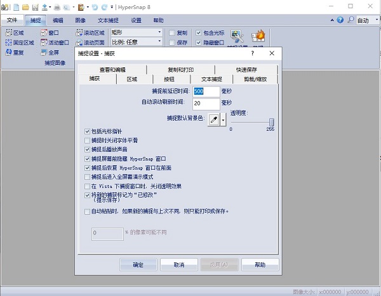The width and height of the screenshot is (381, 296).
Task: Enable 捕捉时关闭字体平滑 checkbox
Action: pyautogui.click(x=87, y=140)
